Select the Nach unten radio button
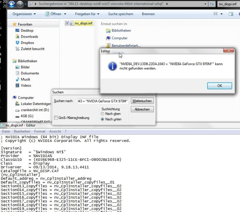The width and height of the screenshot is (240, 212). click(x=102, y=119)
